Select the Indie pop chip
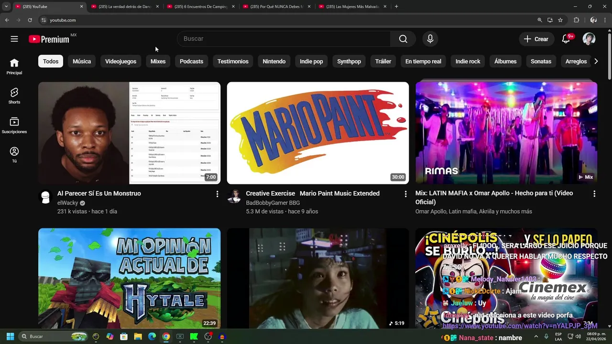This screenshot has width=612, height=344. pos(311,61)
